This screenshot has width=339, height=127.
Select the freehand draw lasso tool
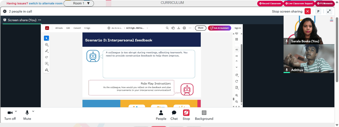coord(46,57)
